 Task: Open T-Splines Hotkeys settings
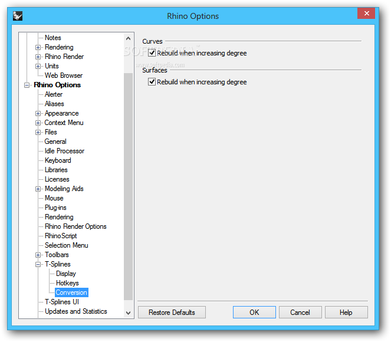(x=67, y=283)
